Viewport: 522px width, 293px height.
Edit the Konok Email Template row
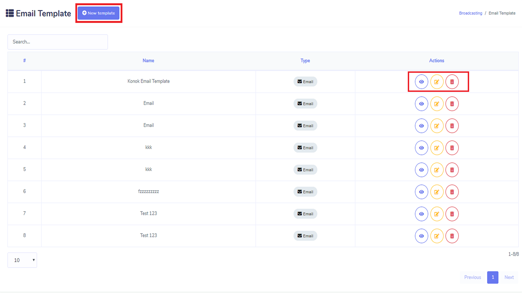(437, 82)
